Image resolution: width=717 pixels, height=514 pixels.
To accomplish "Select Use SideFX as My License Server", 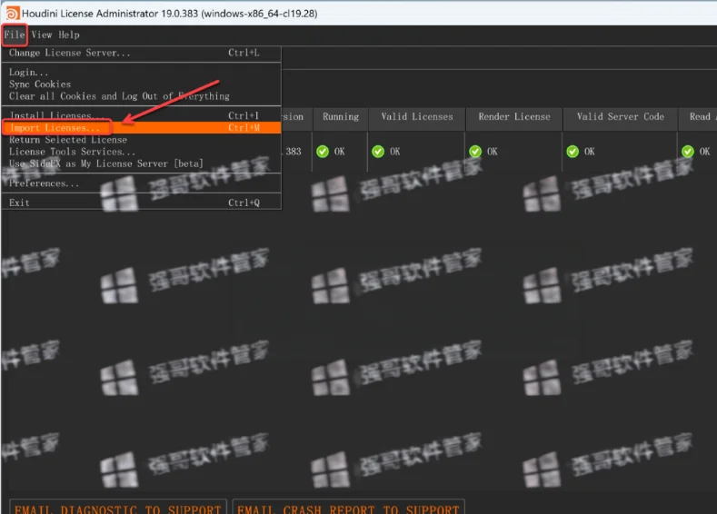I will click(x=141, y=163).
